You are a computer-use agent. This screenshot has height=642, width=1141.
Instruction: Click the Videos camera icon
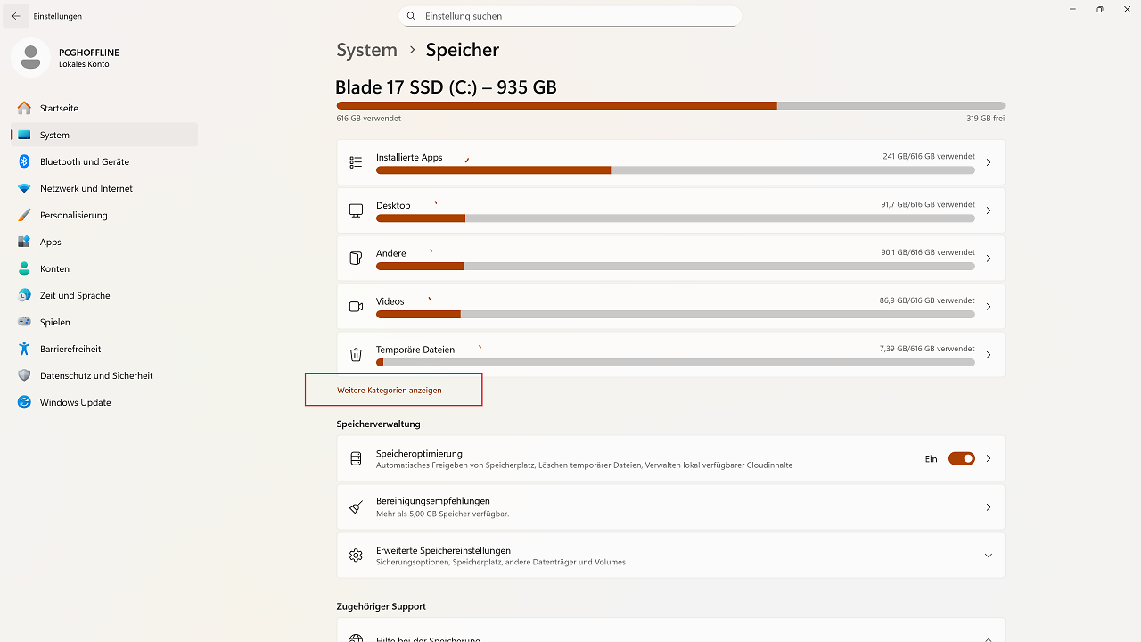(356, 307)
